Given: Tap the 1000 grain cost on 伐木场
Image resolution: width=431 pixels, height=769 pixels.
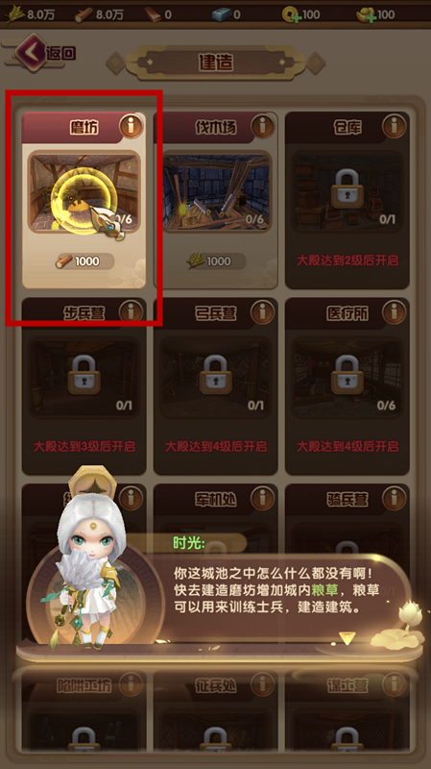Looking at the screenshot, I should point(215,261).
